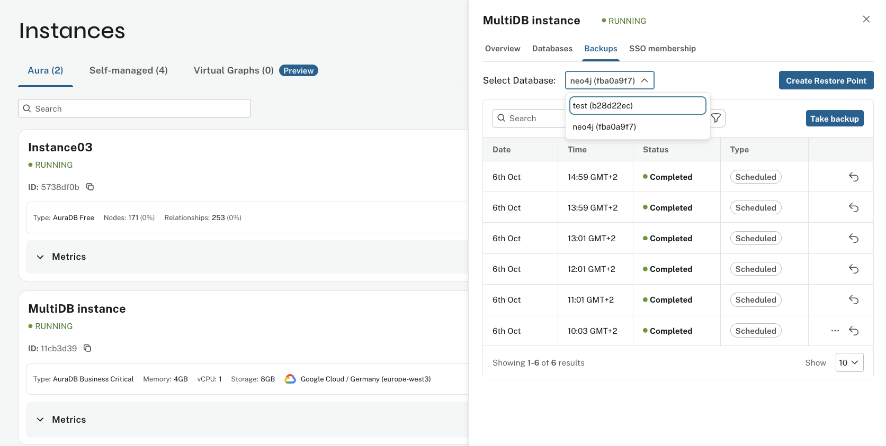Open the MultiDB instance card title
The height and width of the screenshot is (446, 886).
(77, 308)
